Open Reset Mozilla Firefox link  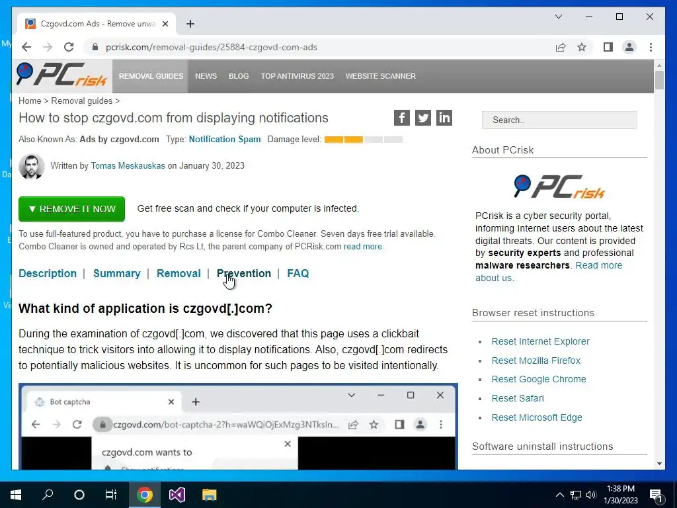click(536, 360)
